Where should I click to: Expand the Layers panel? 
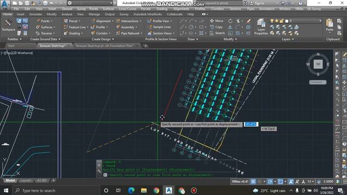point(288,39)
